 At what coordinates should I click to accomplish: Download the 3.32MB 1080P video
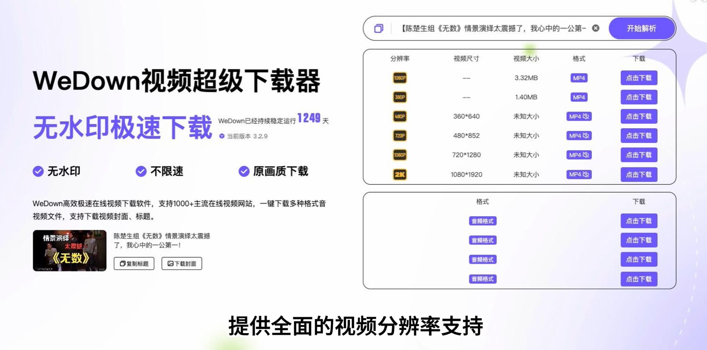[x=639, y=78]
